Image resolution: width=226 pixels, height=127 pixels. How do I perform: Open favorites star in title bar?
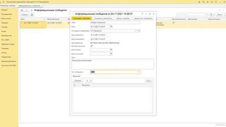[208, 2]
